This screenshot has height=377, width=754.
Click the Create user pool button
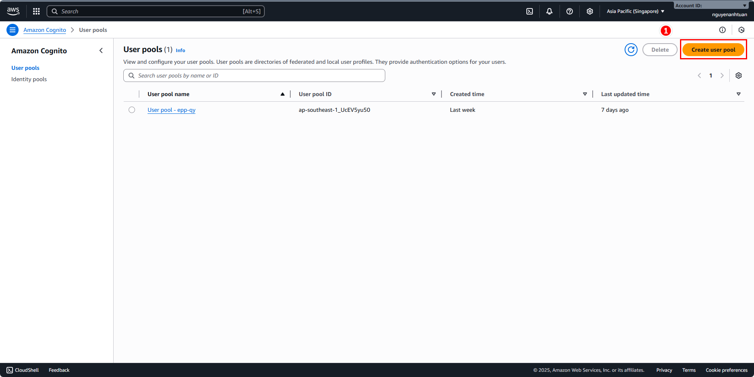tap(713, 50)
